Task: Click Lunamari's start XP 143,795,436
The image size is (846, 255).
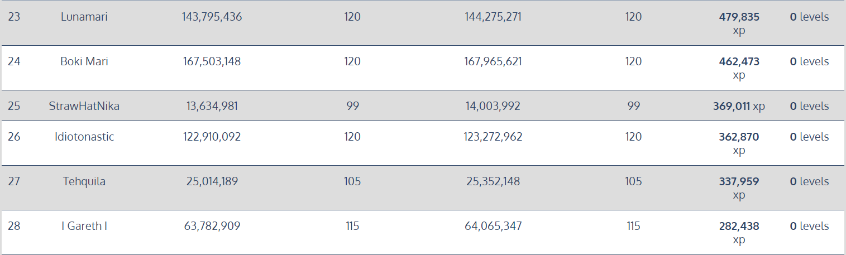Action: (212, 17)
